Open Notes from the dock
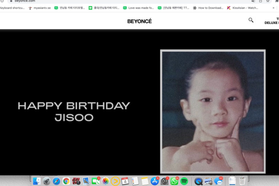Viewport: 279px width, 186px height. click(x=145, y=181)
